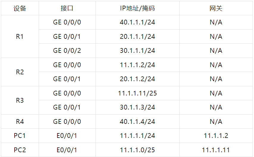Click the 网关 column header

(216, 8)
